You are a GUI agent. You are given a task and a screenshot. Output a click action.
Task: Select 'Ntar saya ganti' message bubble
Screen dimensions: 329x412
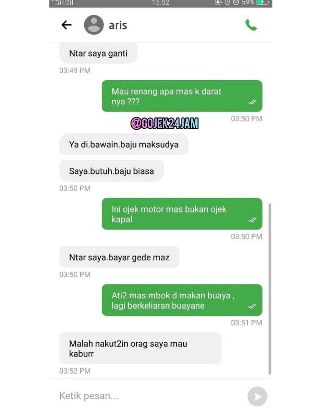(x=98, y=53)
